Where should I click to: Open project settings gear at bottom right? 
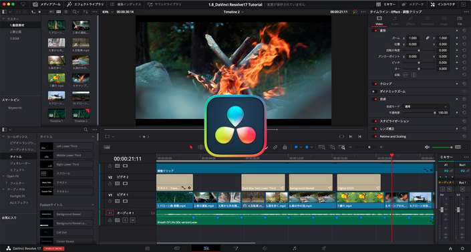[x=462, y=249]
